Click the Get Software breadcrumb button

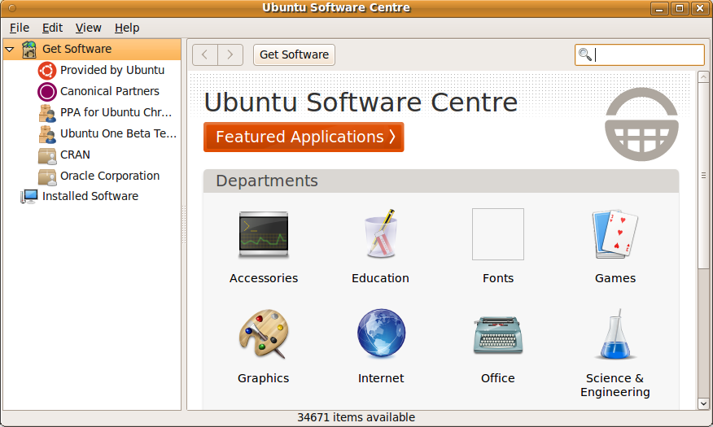point(294,55)
